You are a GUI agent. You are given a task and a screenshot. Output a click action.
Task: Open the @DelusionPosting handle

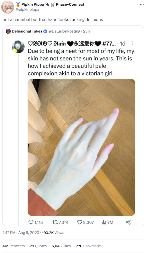[64, 31]
